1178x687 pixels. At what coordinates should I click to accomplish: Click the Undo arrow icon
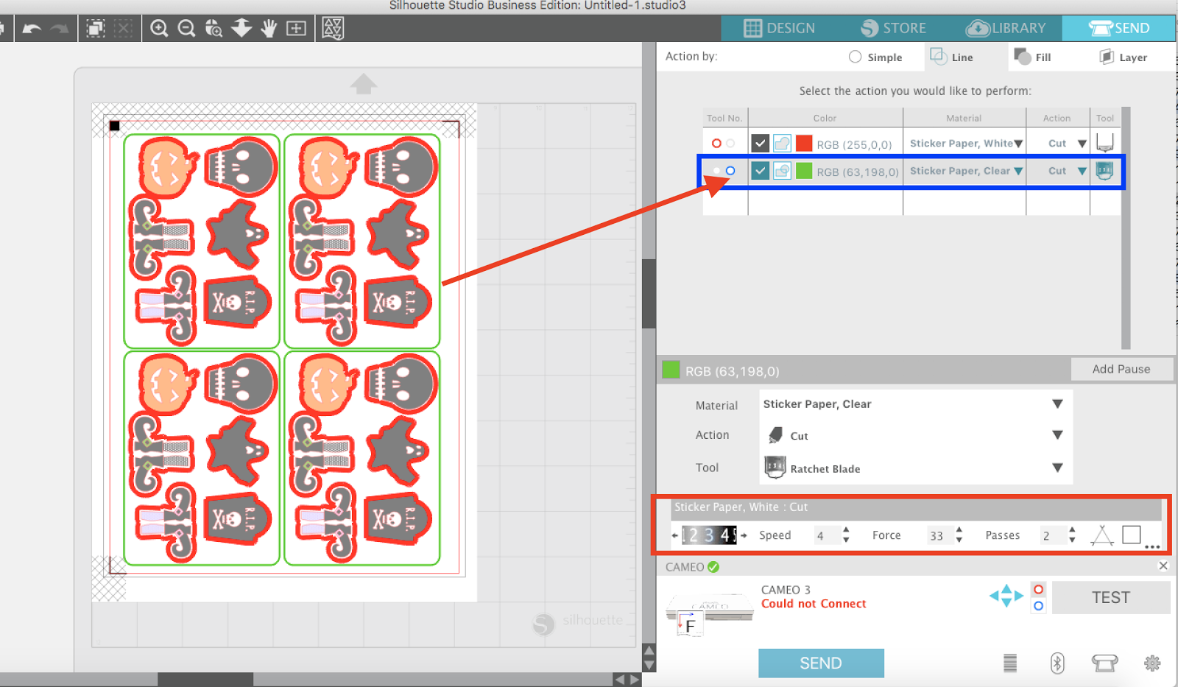pos(30,28)
